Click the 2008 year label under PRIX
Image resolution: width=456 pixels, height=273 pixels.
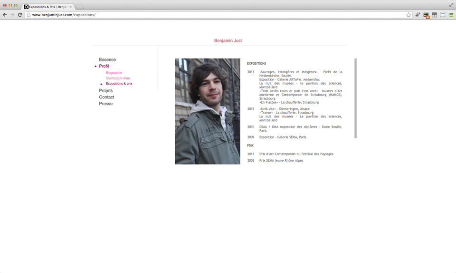click(x=251, y=161)
